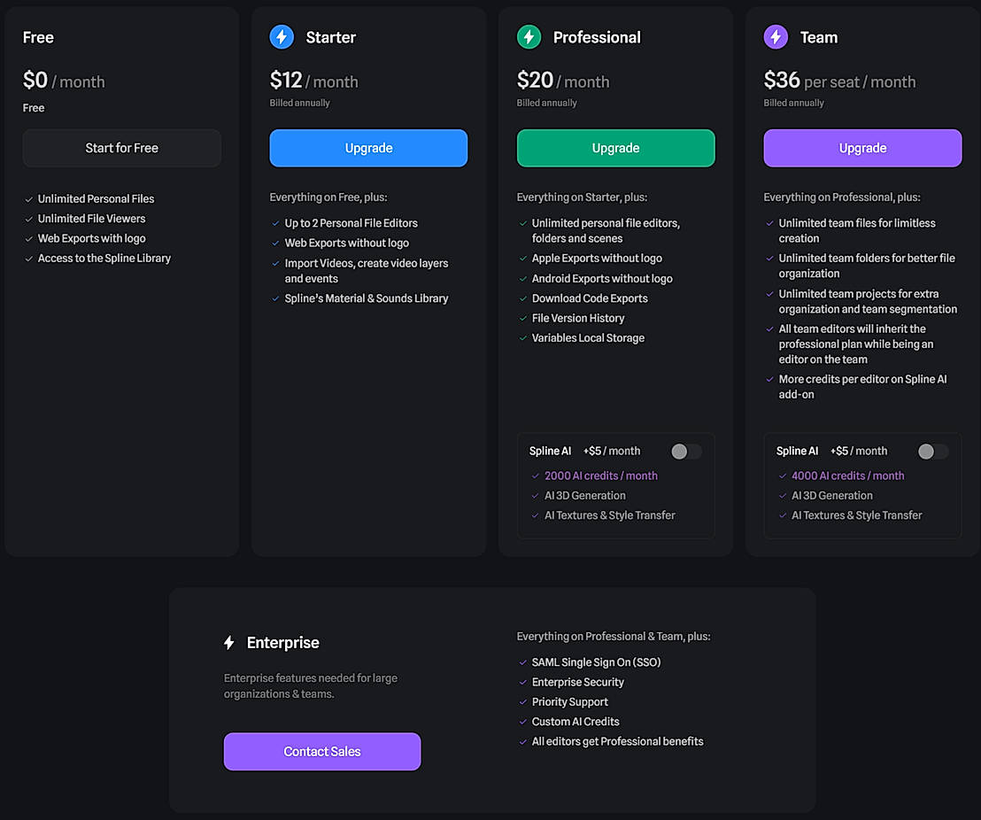This screenshot has height=820, width=981.
Task: Click 'Unlimited team projects' feature text
Action: coord(868,302)
